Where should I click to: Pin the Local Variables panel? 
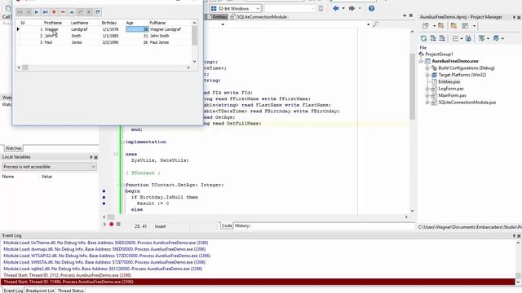pyautogui.click(x=91, y=157)
